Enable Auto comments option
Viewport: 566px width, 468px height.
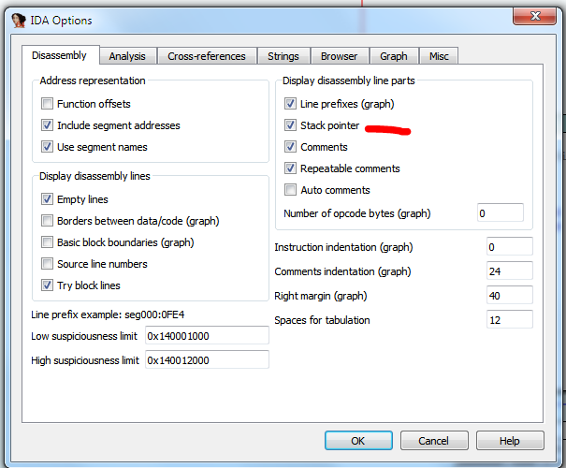[291, 190]
